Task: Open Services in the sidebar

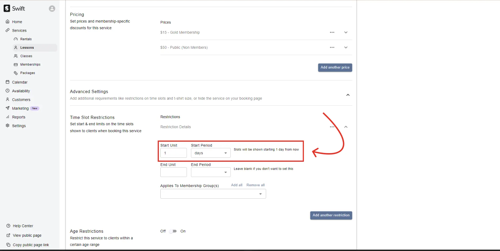Action: [19, 30]
